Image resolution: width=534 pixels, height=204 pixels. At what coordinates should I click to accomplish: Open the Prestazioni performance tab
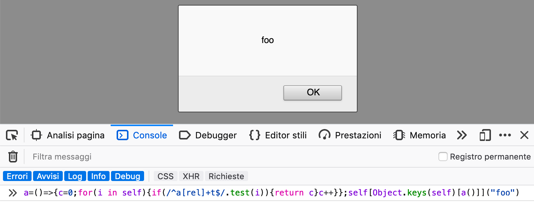[350, 135]
